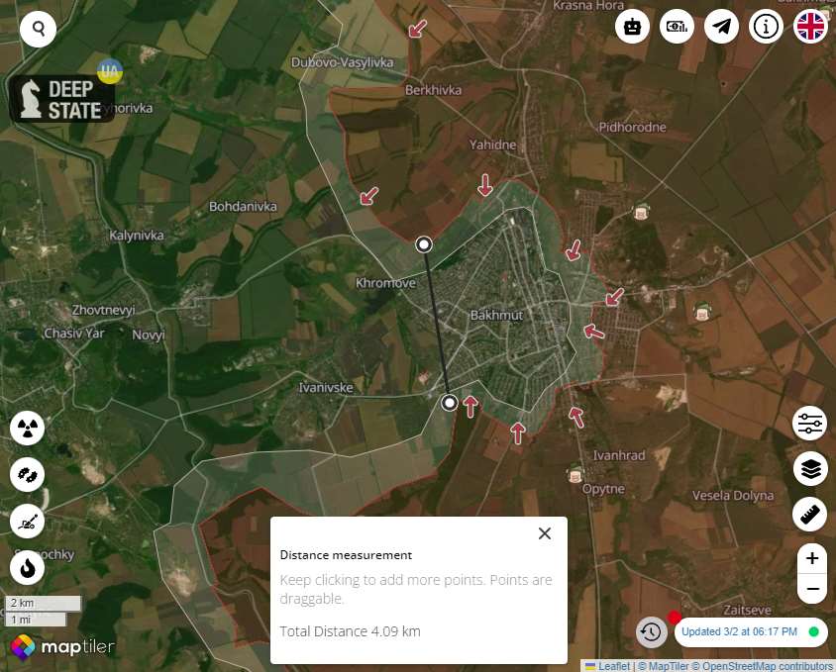
Task: Show the info panel
Action: pos(767,27)
